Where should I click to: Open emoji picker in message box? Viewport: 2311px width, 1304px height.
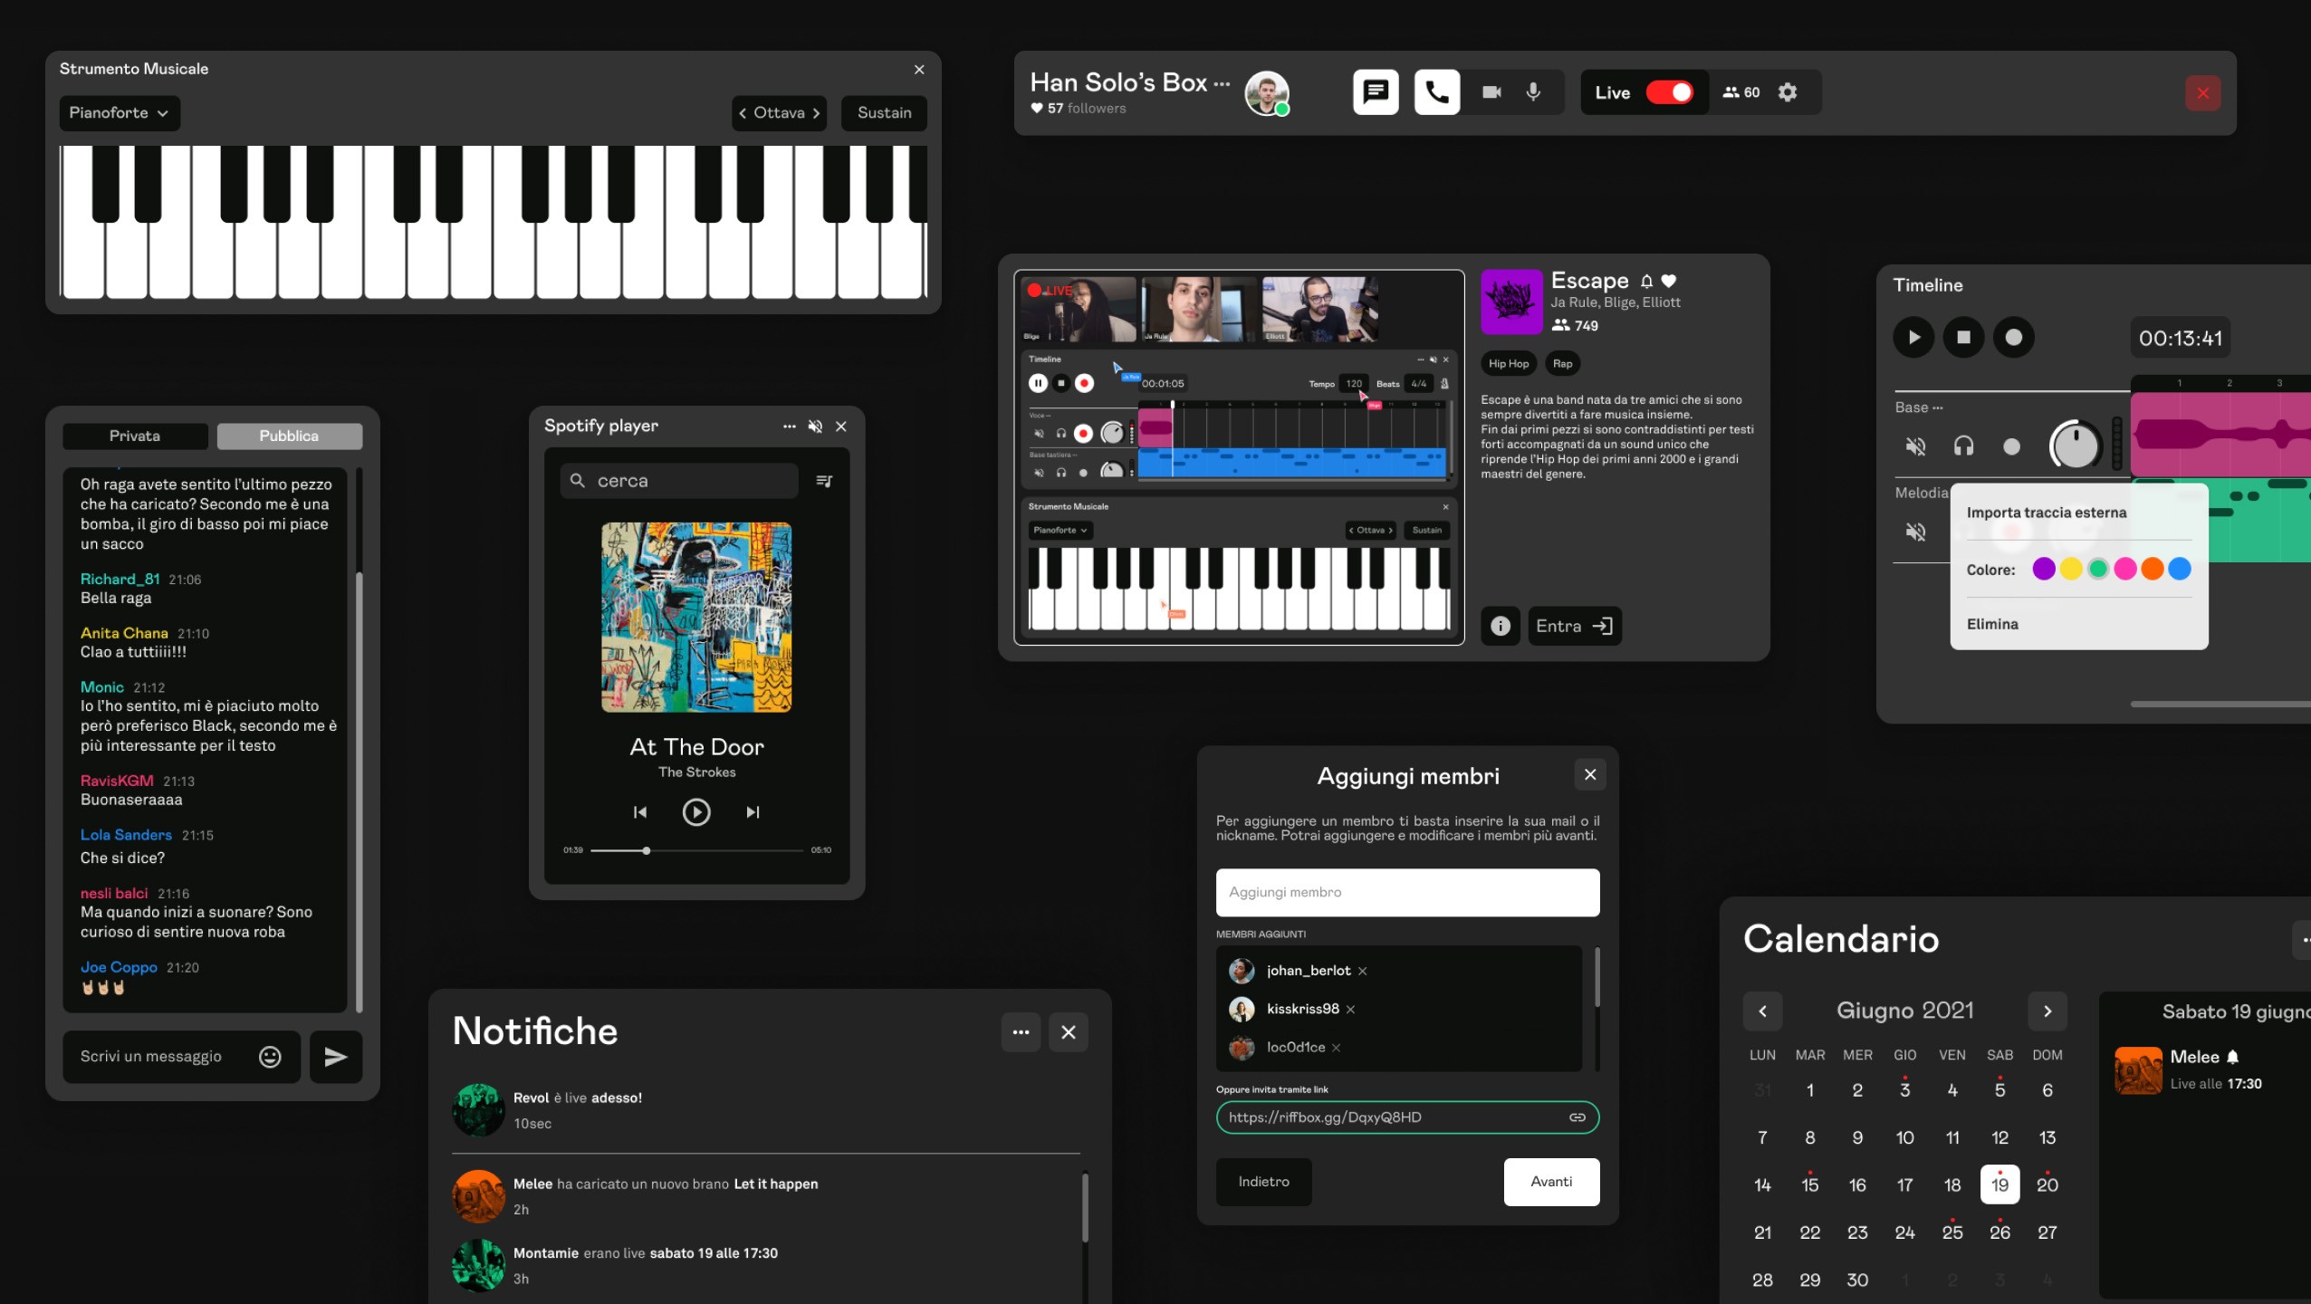(x=270, y=1057)
